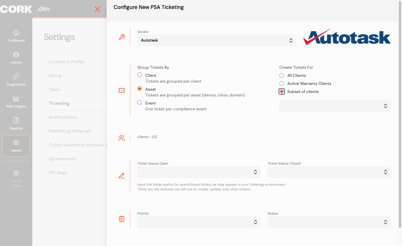The width and height of the screenshot is (402, 246).
Task: Select Client grouping radio button
Action: pyautogui.click(x=140, y=75)
